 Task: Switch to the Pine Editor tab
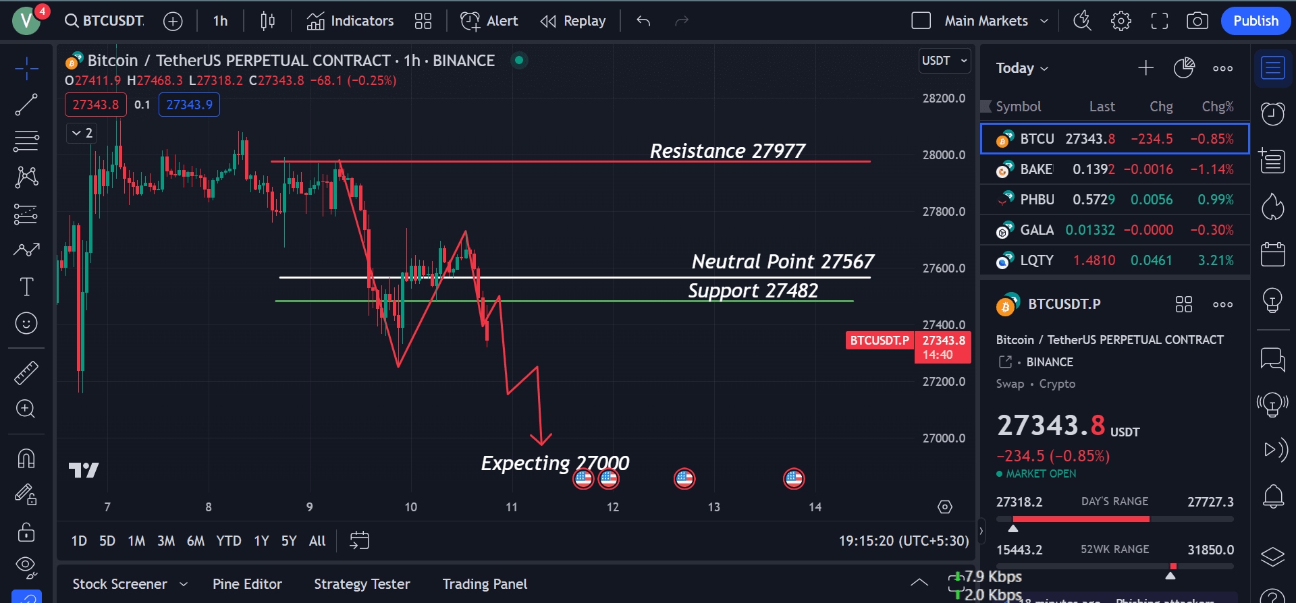[247, 583]
